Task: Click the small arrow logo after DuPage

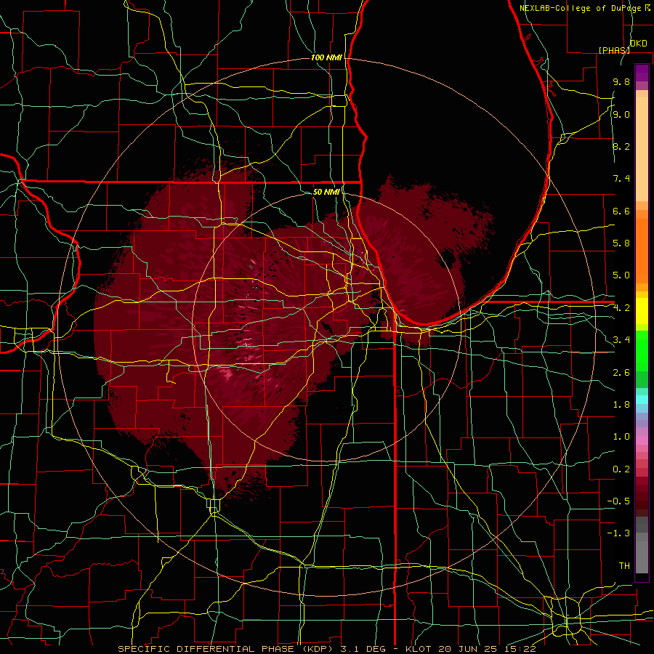Action: 647,7
